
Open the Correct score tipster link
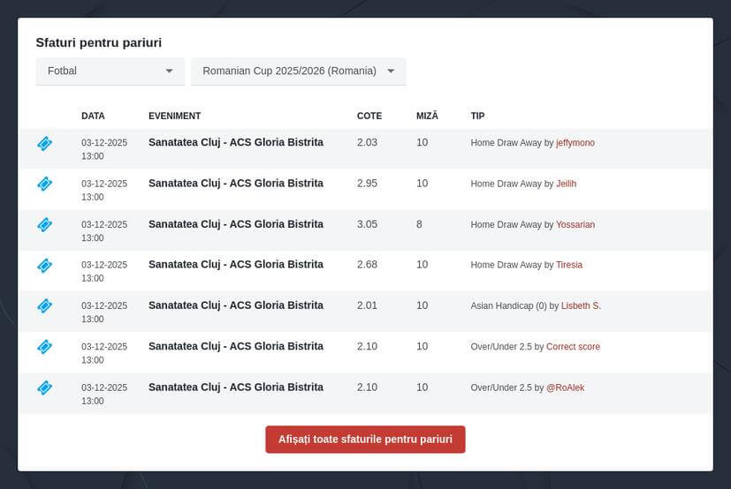(573, 347)
